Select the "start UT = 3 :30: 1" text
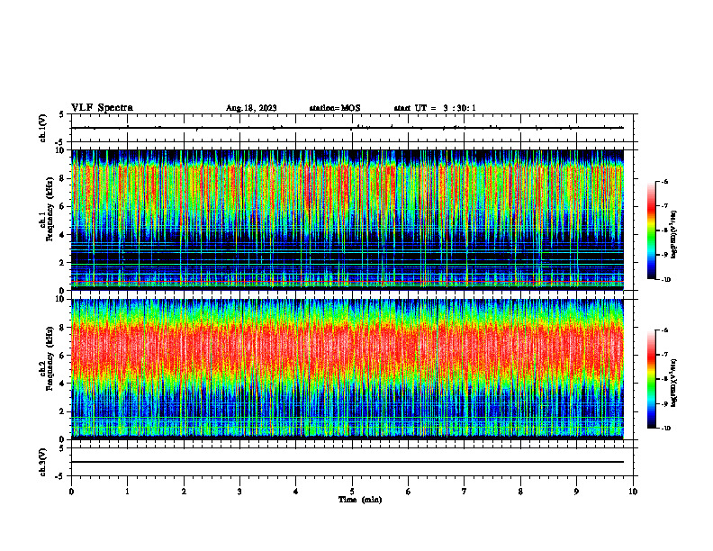713x551 pixels. click(435, 108)
